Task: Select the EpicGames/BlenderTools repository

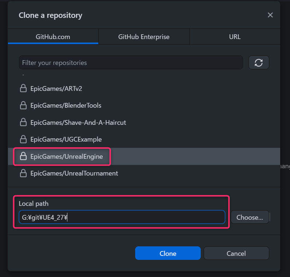Action: click(x=144, y=105)
